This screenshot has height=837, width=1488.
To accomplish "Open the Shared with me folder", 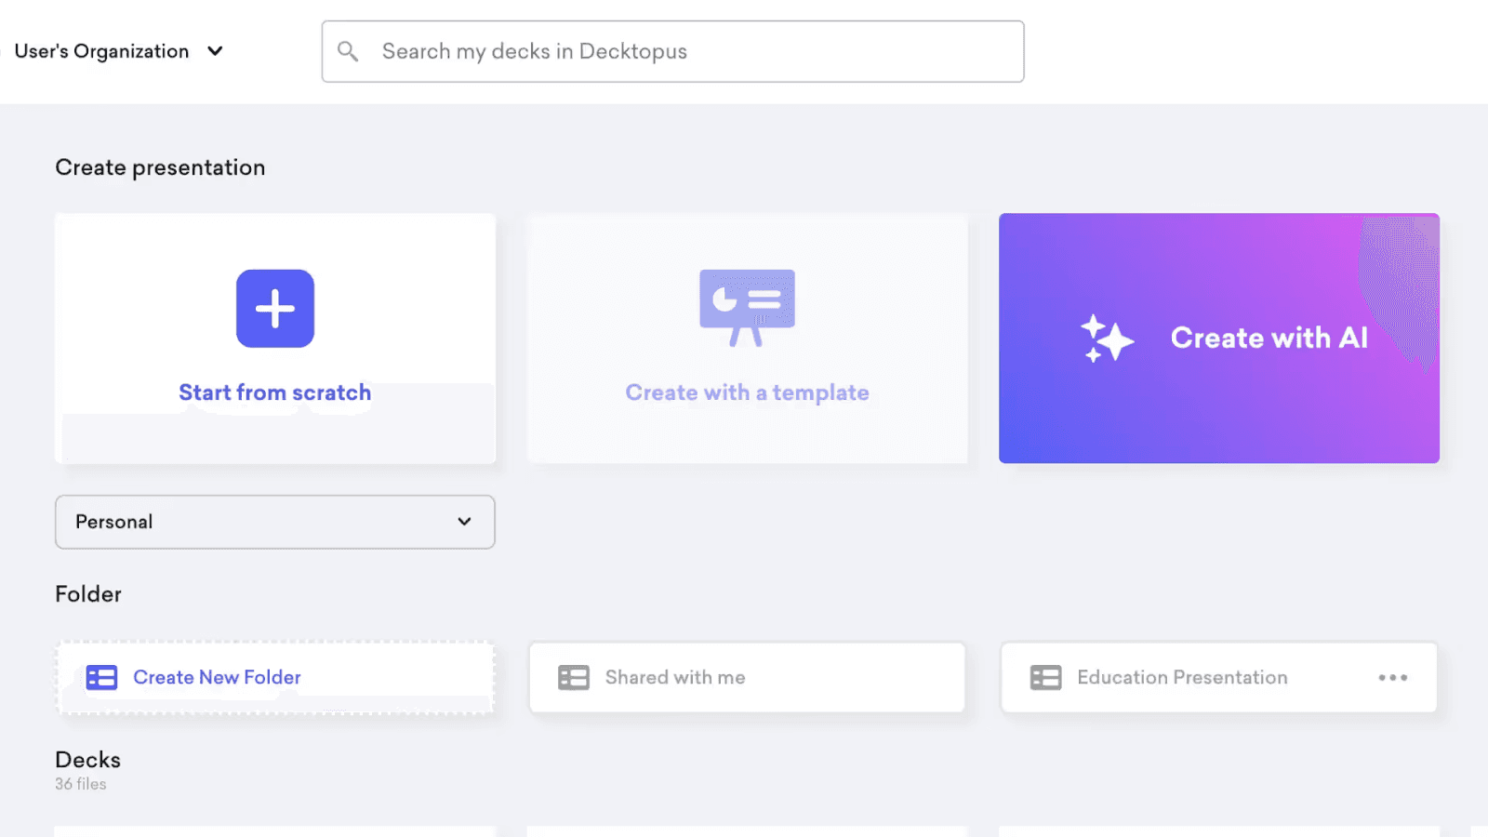I will [x=747, y=677].
